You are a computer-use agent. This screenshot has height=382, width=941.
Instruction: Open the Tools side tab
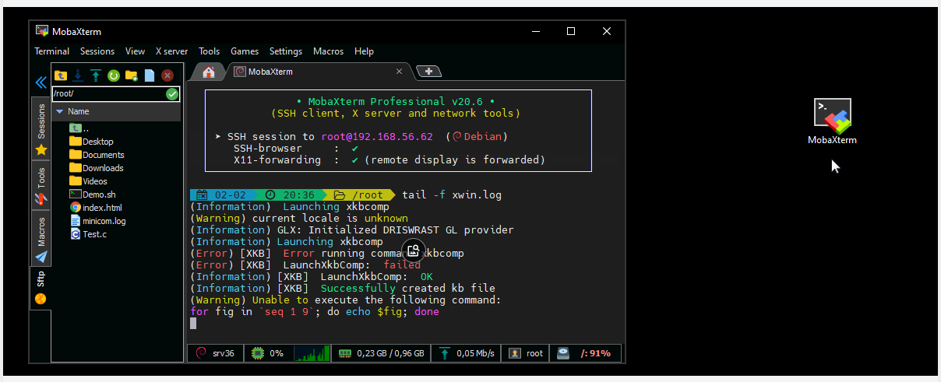(41, 186)
